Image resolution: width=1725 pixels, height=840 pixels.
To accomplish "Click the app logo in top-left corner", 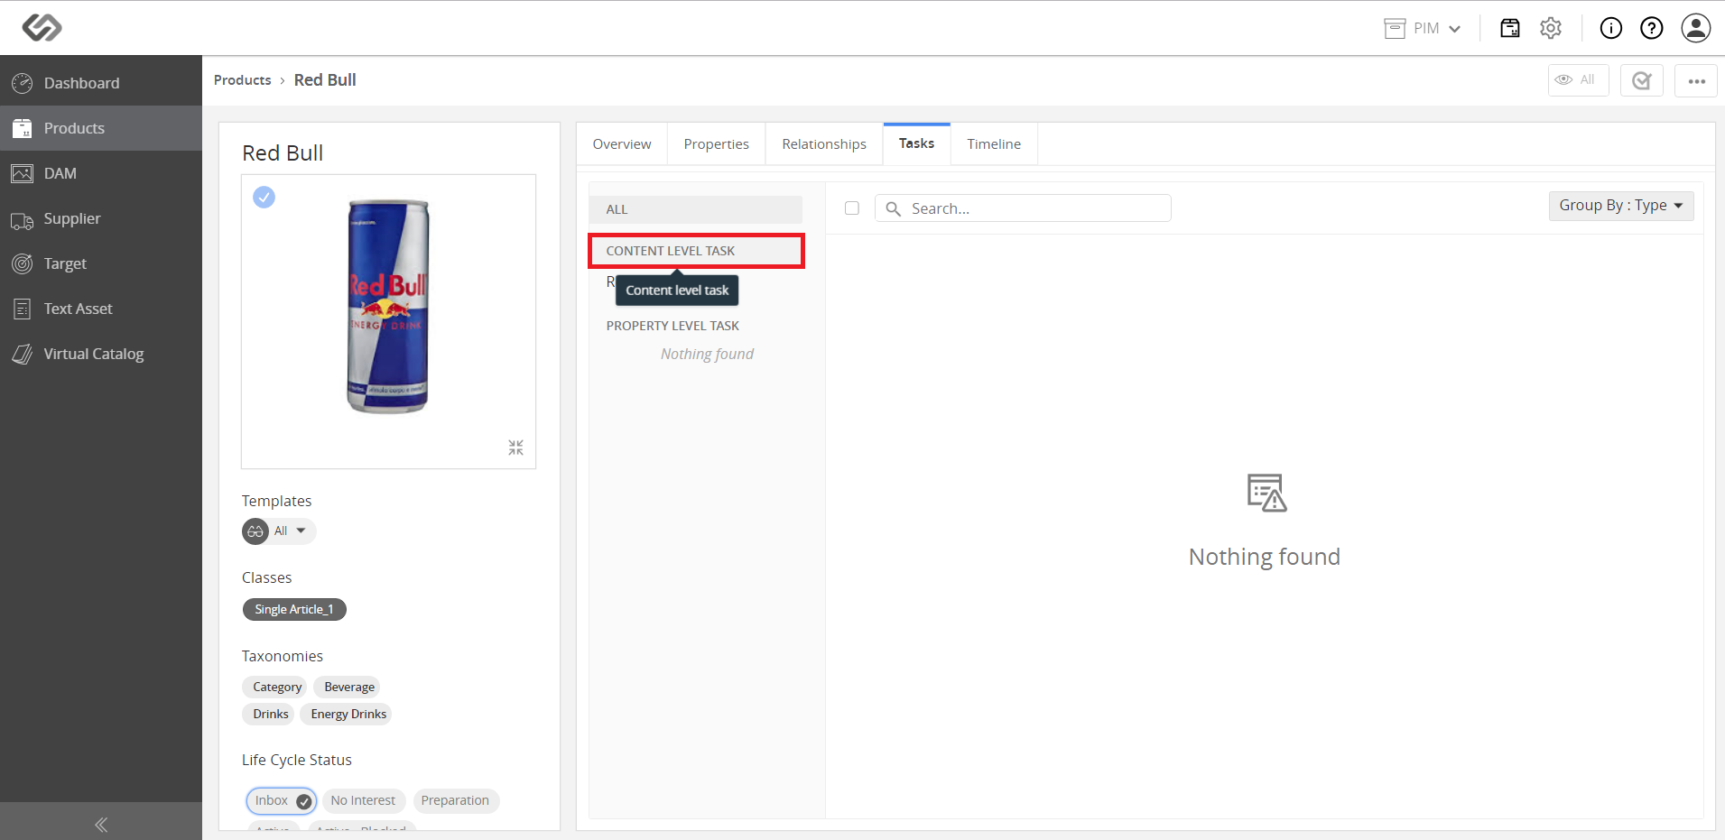I will pos(42,28).
